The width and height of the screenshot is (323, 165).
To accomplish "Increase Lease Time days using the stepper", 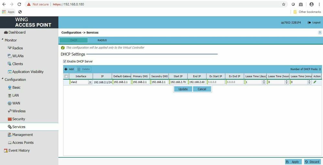I will pyautogui.click(x=264, y=81).
